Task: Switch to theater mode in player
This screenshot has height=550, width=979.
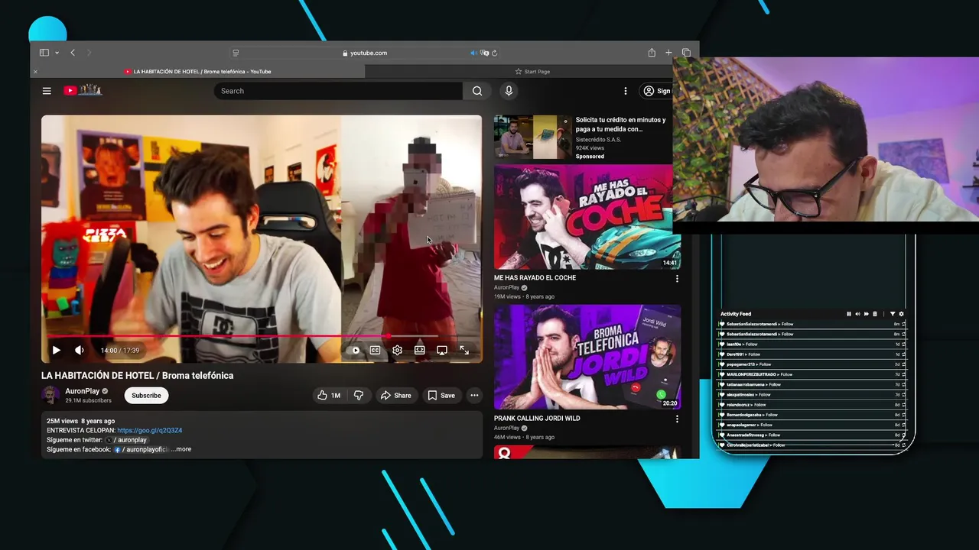Action: coord(419,350)
